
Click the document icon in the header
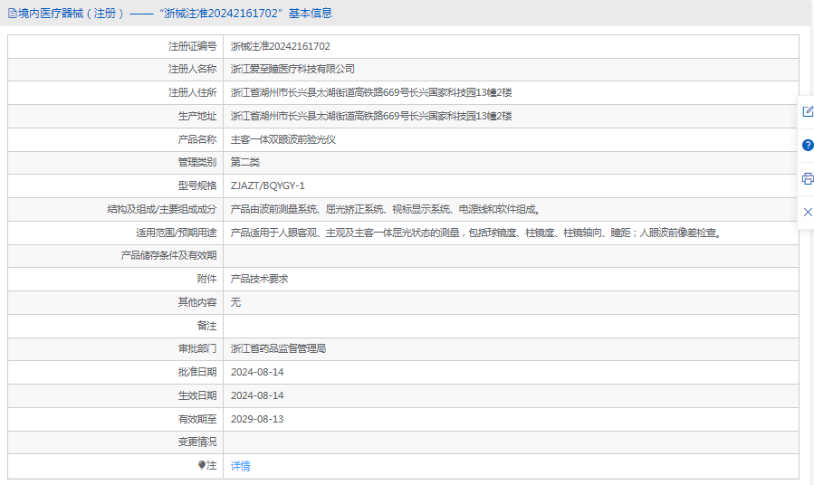[x=12, y=14]
